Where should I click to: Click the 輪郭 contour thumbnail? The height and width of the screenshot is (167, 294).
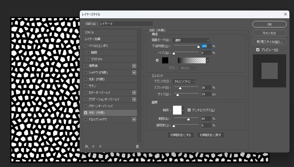pyautogui.click(x=177, y=110)
